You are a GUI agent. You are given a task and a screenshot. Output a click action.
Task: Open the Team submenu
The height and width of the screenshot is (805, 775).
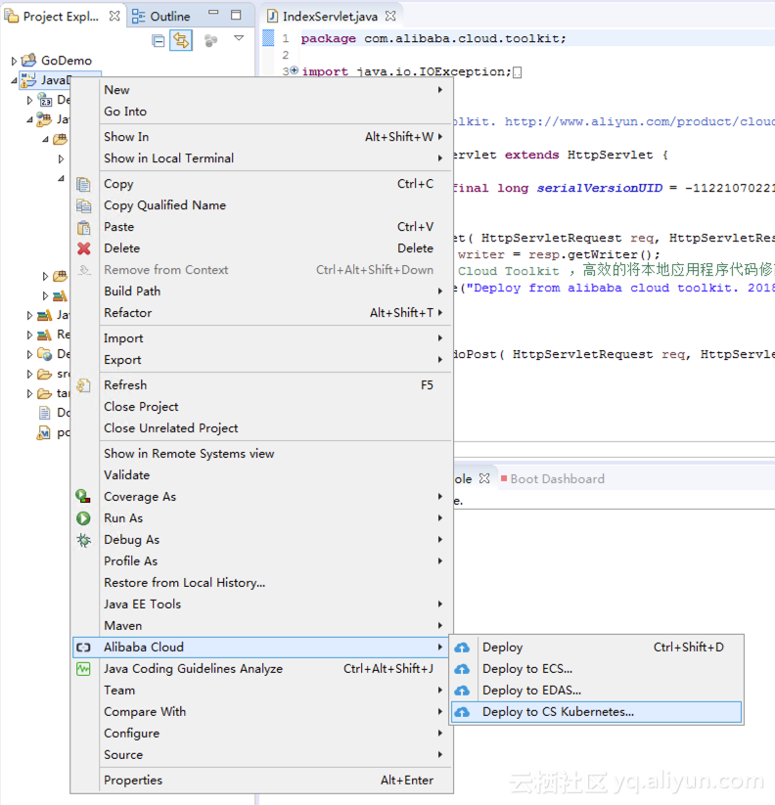coord(276,691)
